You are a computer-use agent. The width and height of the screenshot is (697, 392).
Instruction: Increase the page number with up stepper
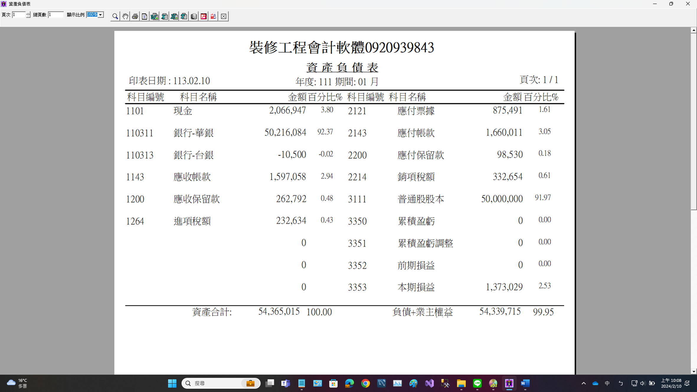28,13
